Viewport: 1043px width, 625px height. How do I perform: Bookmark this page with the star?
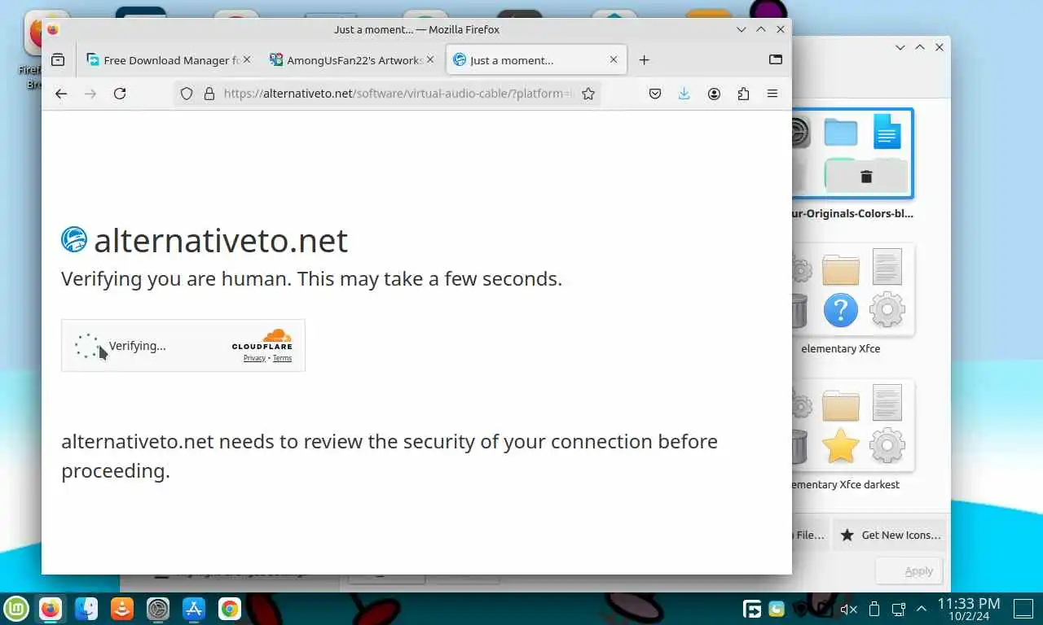point(588,94)
